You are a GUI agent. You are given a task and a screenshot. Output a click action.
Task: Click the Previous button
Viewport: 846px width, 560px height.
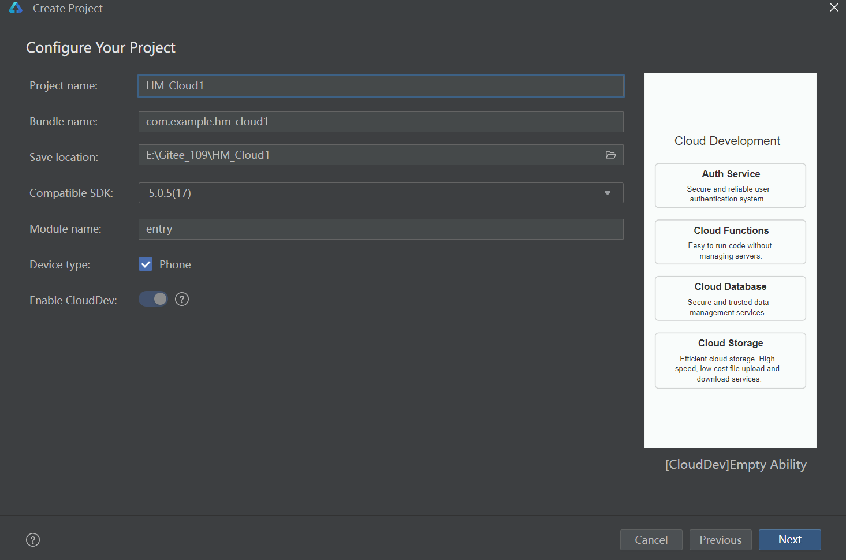[x=720, y=540]
